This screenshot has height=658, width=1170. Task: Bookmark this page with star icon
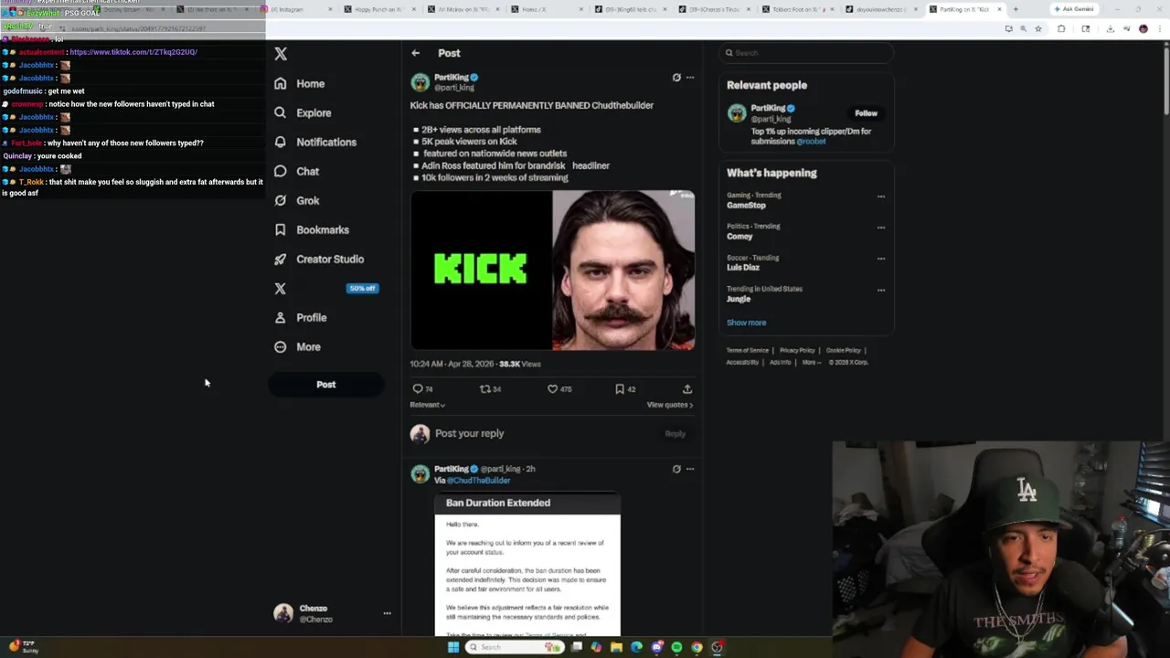point(1038,28)
